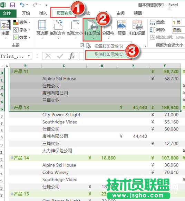Open the 效果 (Effects) theme dropdown

pyautogui.click(x=22, y=37)
